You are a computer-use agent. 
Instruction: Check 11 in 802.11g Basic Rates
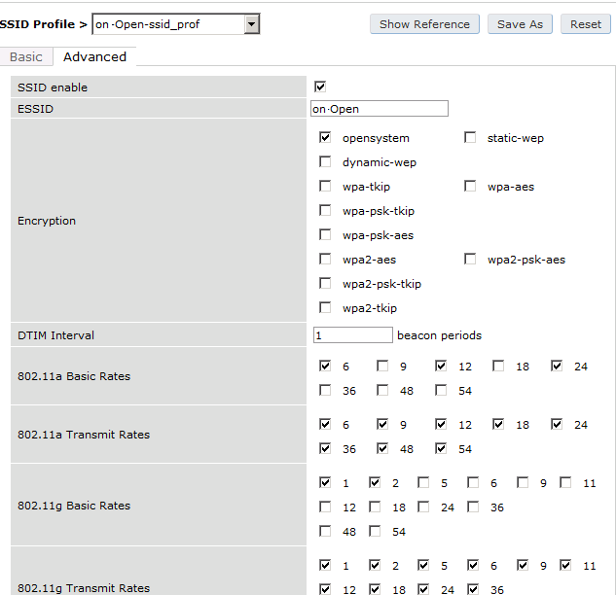point(571,483)
